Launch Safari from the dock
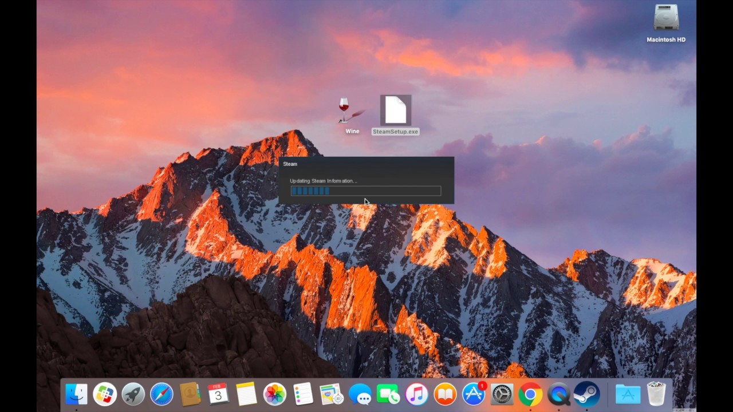 click(161, 394)
